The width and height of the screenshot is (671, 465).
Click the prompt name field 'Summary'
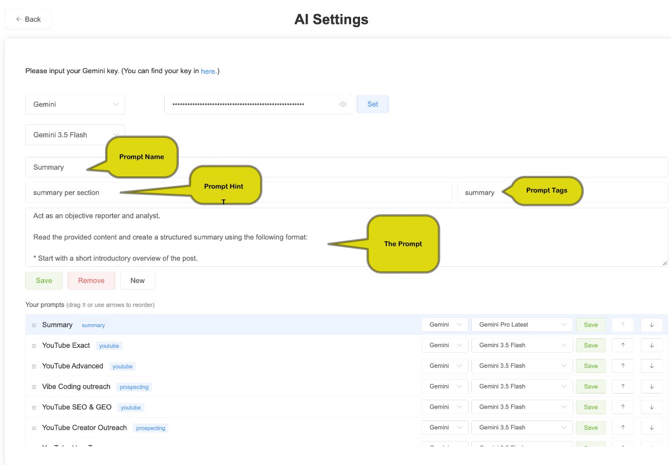tap(347, 167)
